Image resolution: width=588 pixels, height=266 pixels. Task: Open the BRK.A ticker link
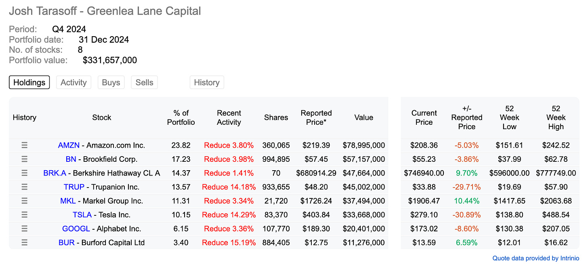[55, 173]
